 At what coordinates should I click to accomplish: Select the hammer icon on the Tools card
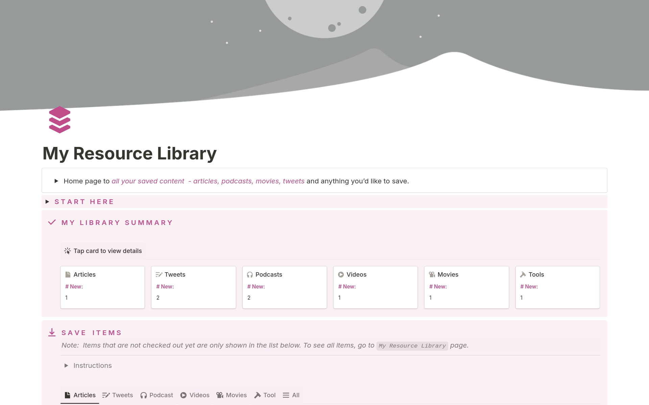[523, 274]
